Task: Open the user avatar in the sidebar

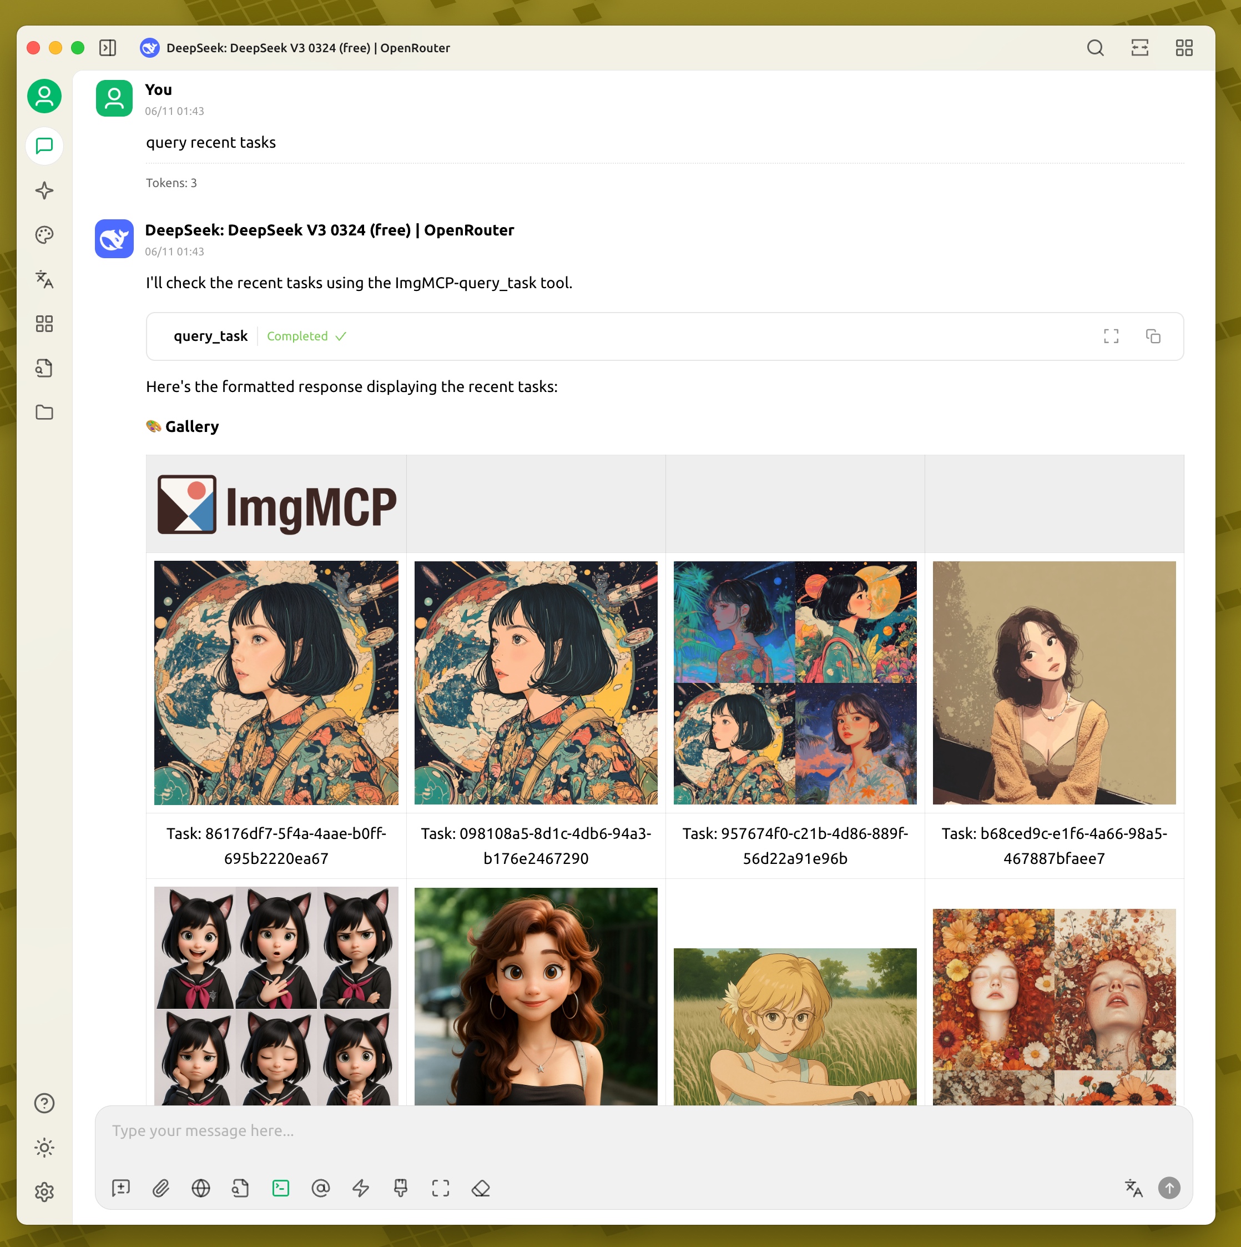Action: 44,96
